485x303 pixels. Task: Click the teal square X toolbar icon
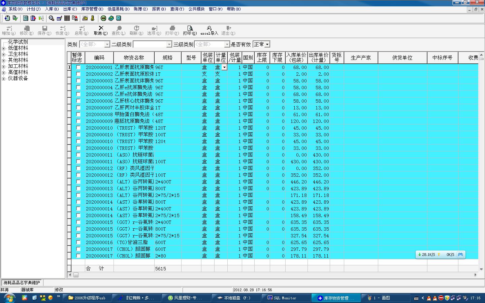pos(119,18)
